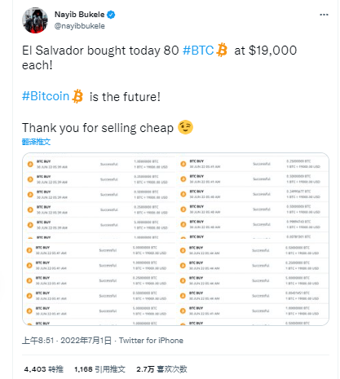Click the Bitcoin emoji after #Bitcoin
The width and height of the screenshot is (340, 379).
click(77, 96)
